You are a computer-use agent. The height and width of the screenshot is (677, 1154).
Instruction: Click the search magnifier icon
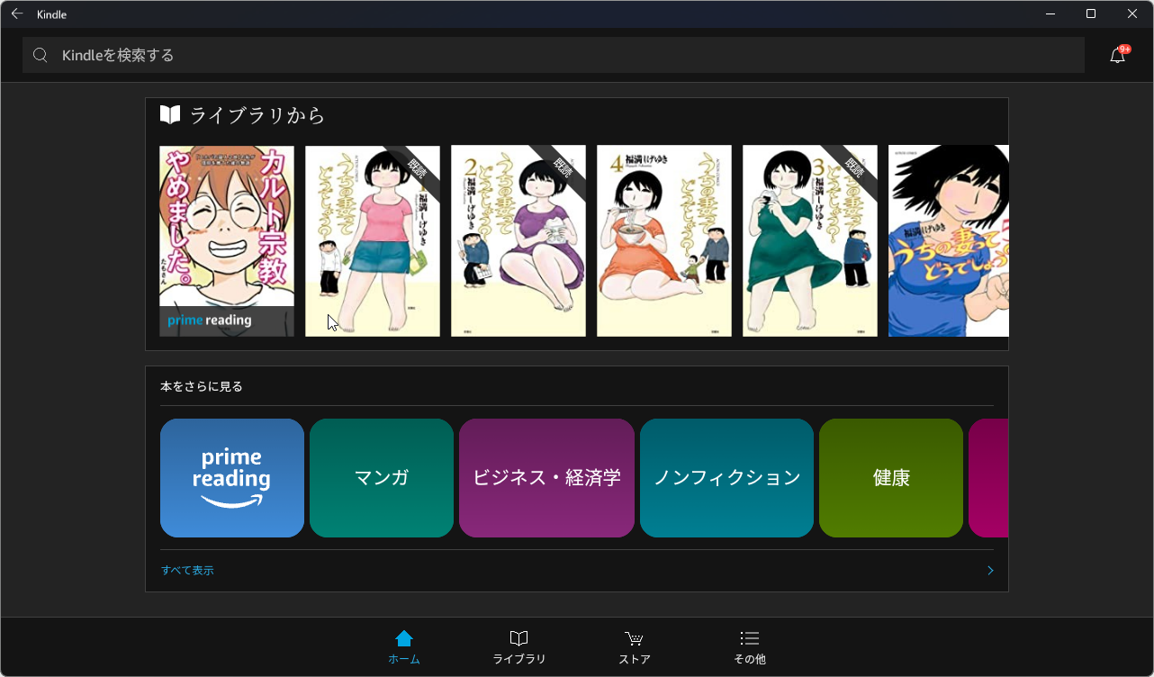(x=40, y=54)
